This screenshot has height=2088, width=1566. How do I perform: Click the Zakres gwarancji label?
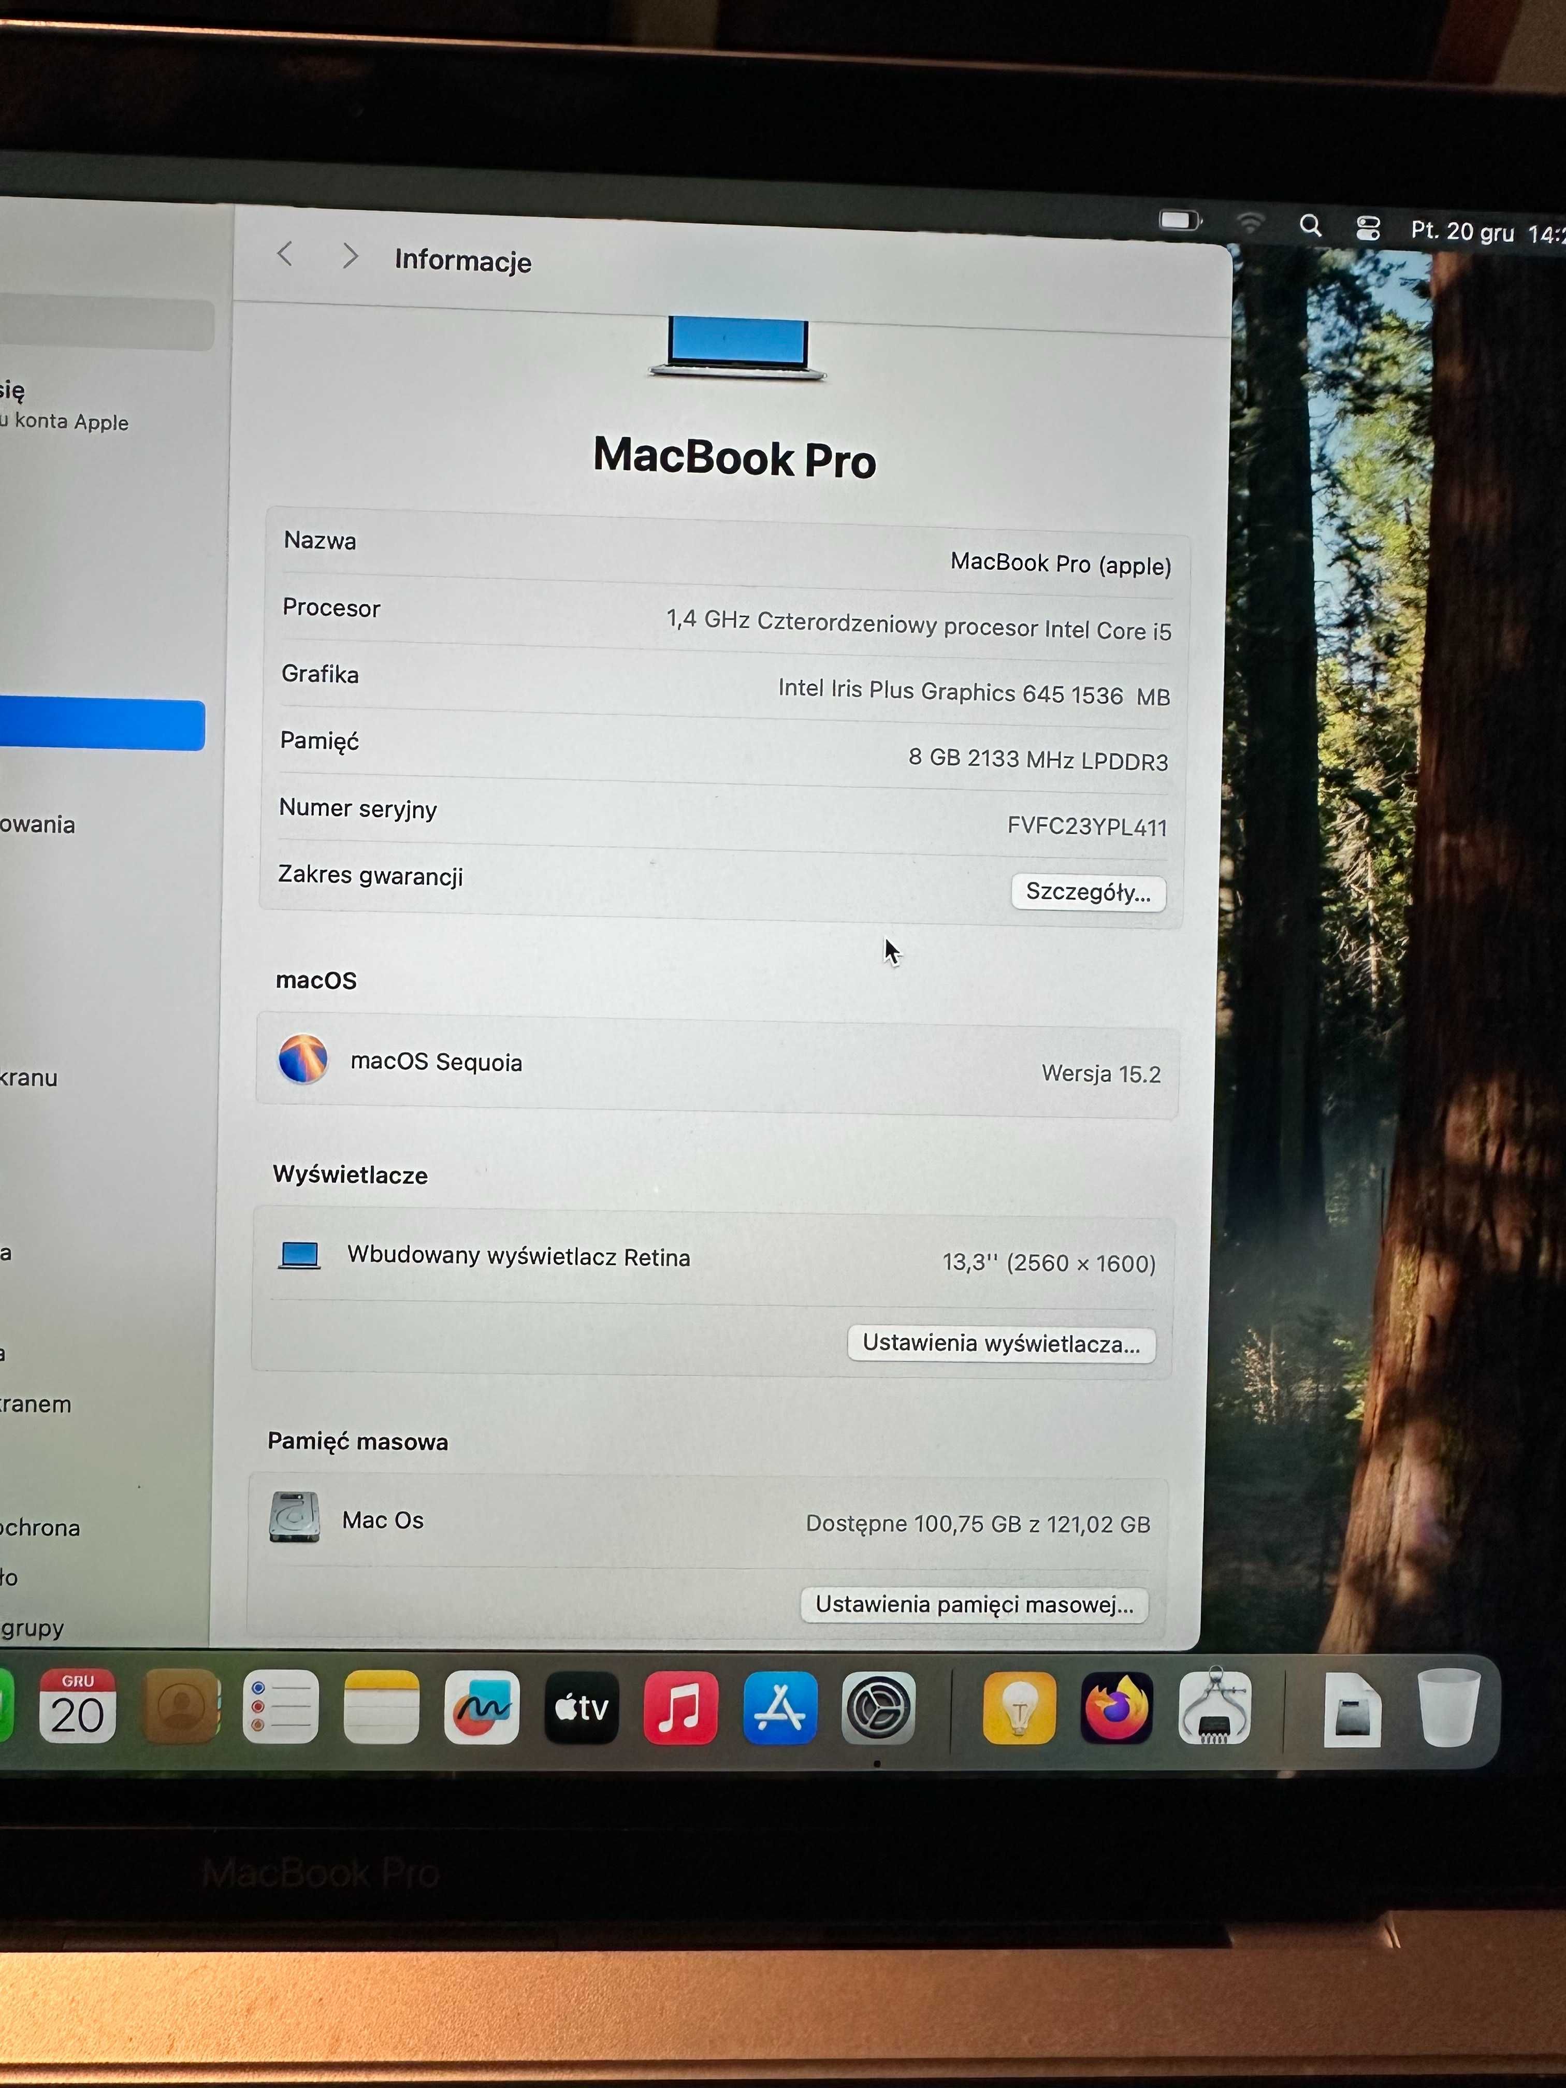click(370, 875)
